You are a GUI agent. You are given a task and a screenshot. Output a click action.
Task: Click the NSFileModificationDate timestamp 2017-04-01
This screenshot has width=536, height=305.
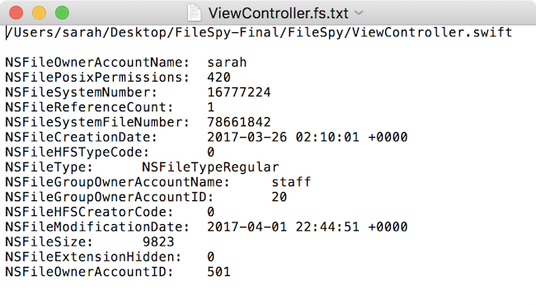coord(308,228)
